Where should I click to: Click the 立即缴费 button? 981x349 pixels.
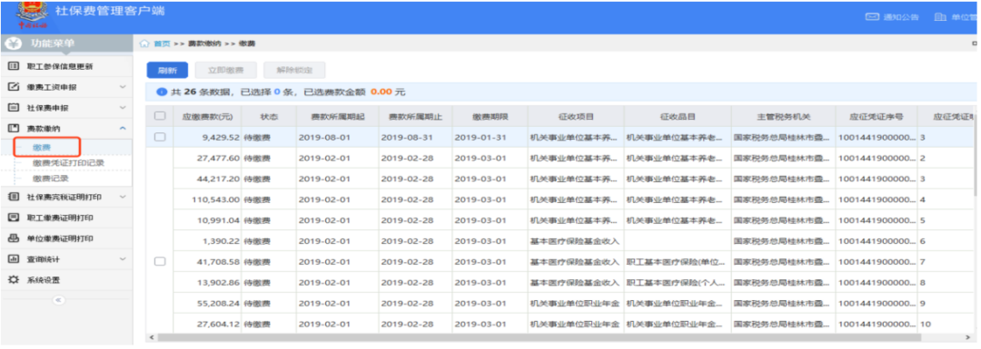[226, 71]
